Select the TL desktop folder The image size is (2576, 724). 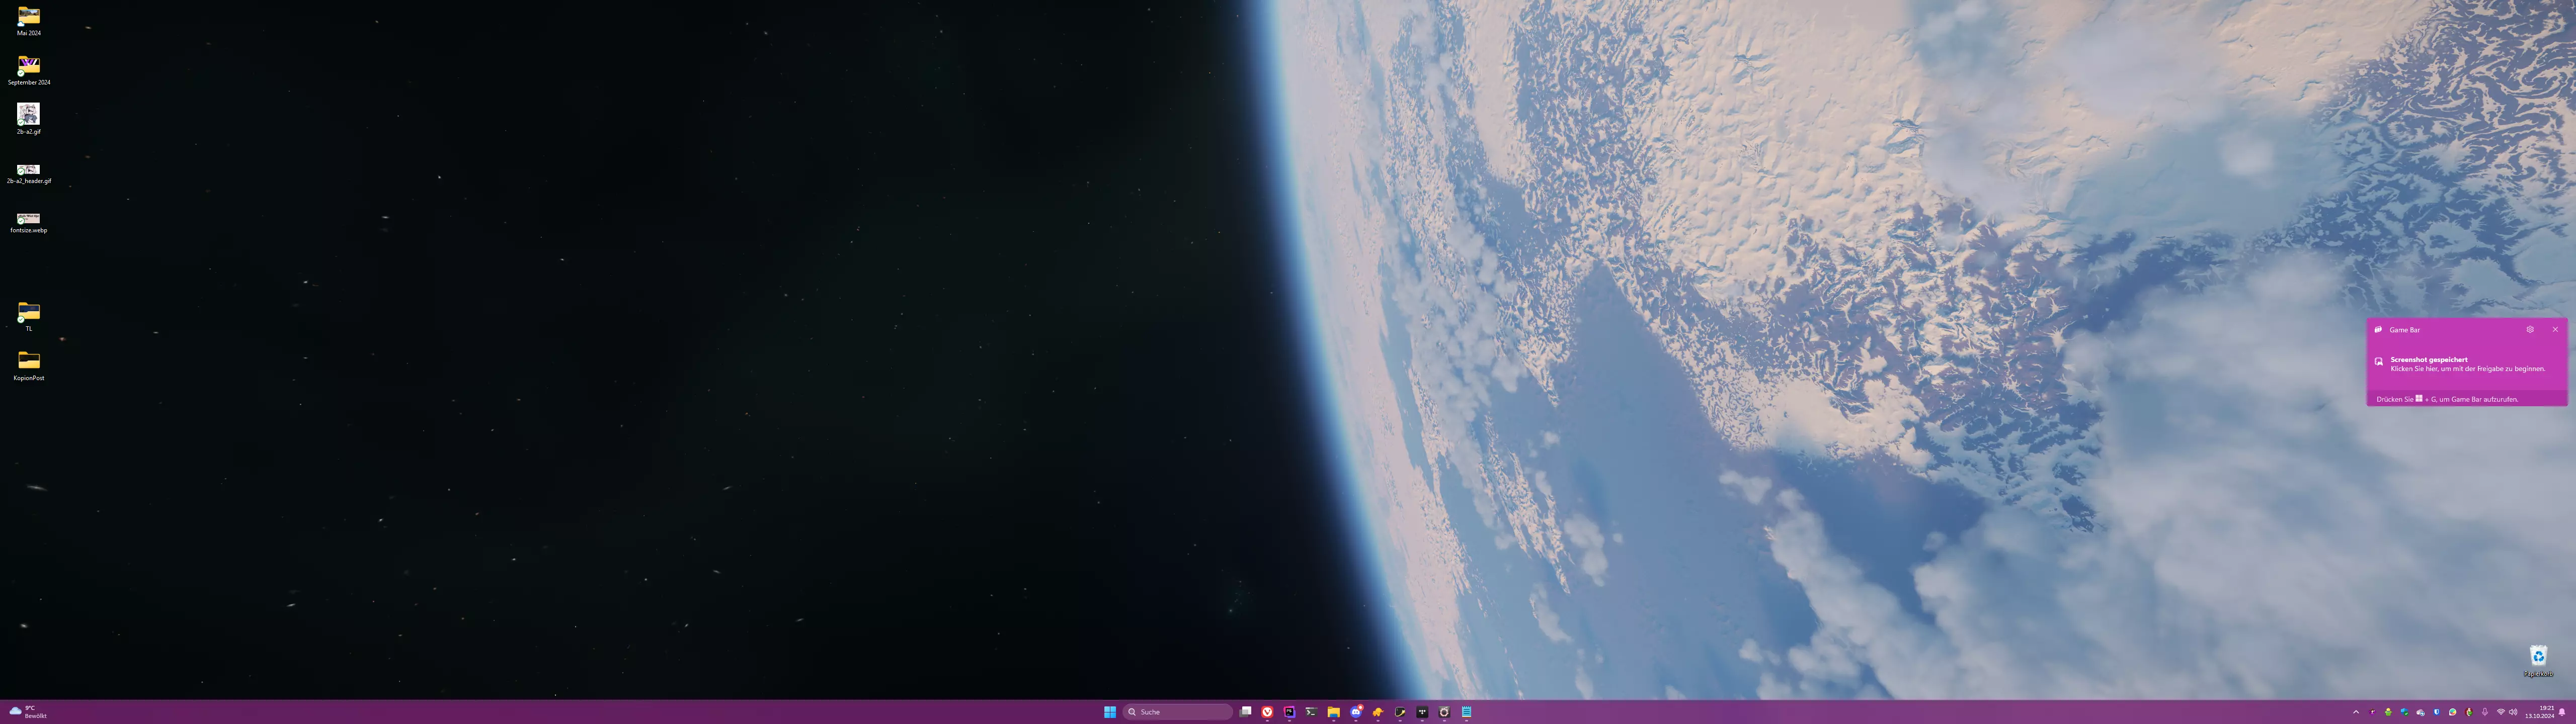(29, 317)
